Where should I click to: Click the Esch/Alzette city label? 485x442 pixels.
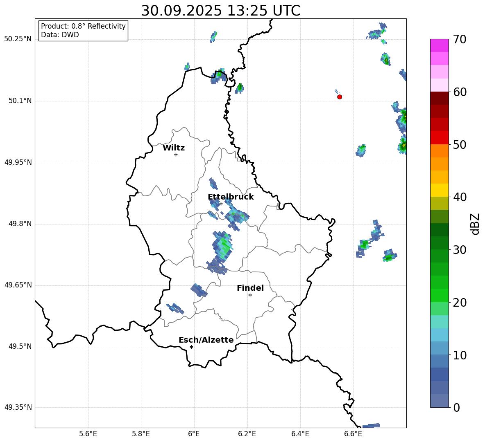tap(206, 340)
